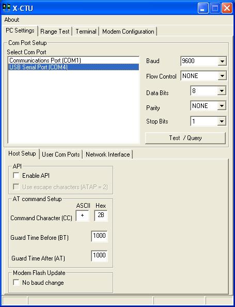The width and height of the screenshot is (235, 307).
Task: Open the Data Bits dropdown
Action: pyautogui.click(x=222, y=91)
